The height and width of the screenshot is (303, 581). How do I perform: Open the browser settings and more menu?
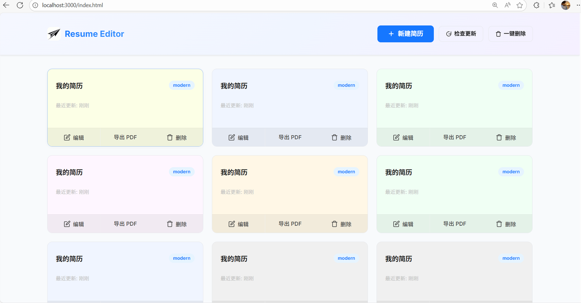(x=577, y=5)
